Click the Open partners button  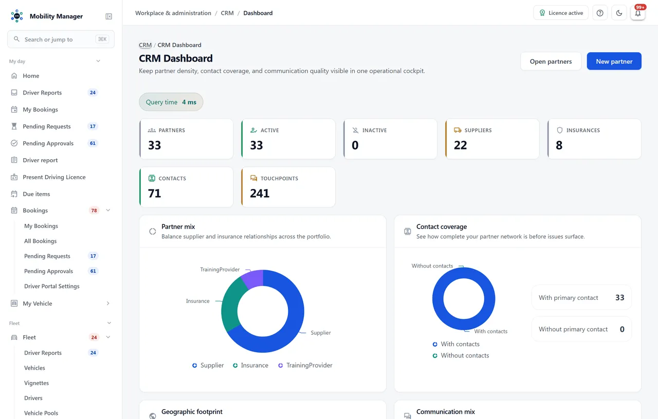551,61
